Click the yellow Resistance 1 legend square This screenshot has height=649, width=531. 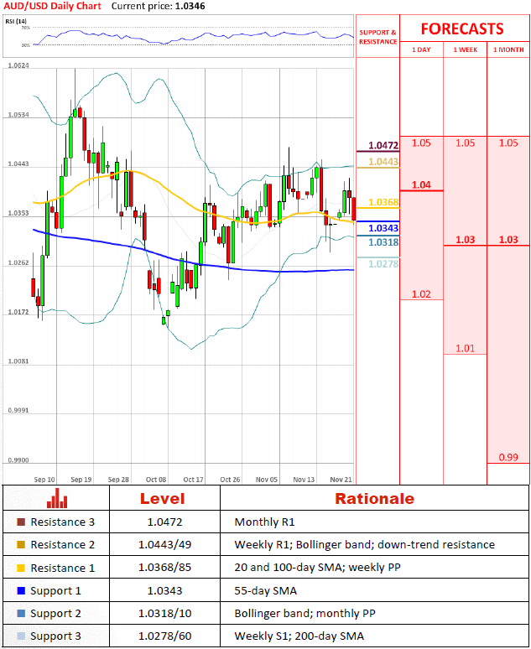pyautogui.click(x=21, y=568)
